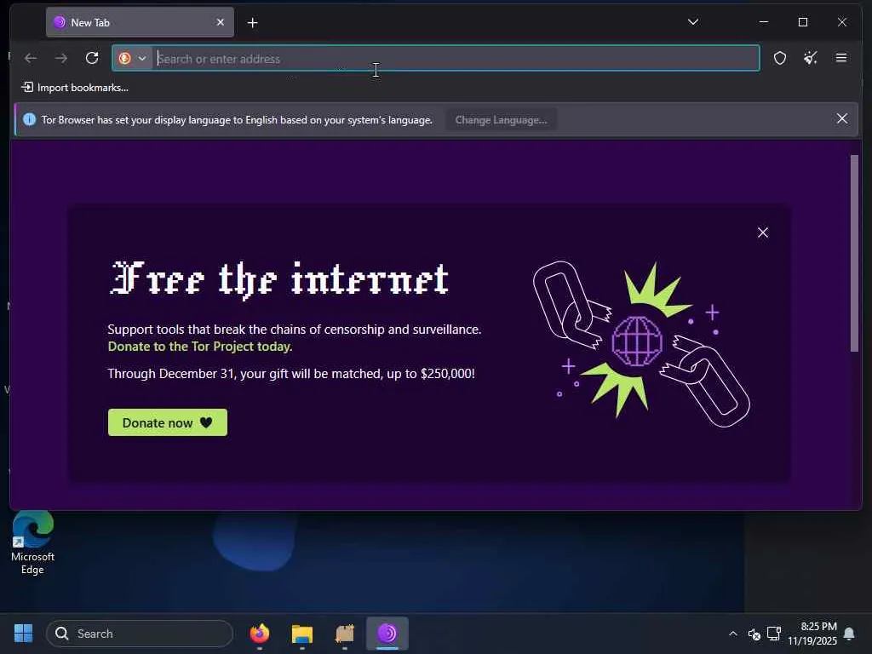Click the New Identity broom icon

[811, 59]
